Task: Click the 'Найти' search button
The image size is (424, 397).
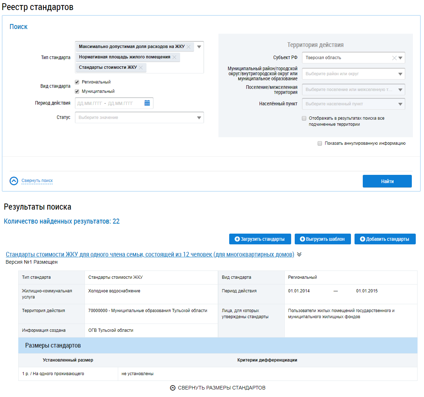Action: coord(387,181)
